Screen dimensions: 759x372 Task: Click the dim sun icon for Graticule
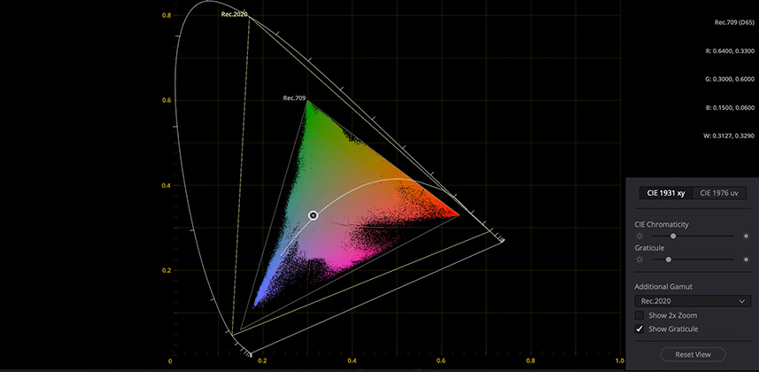(x=639, y=260)
